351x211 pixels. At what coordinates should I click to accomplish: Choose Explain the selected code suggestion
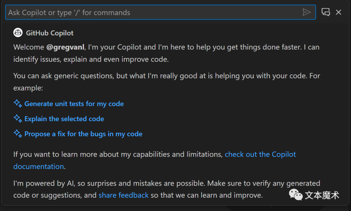tap(64, 119)
